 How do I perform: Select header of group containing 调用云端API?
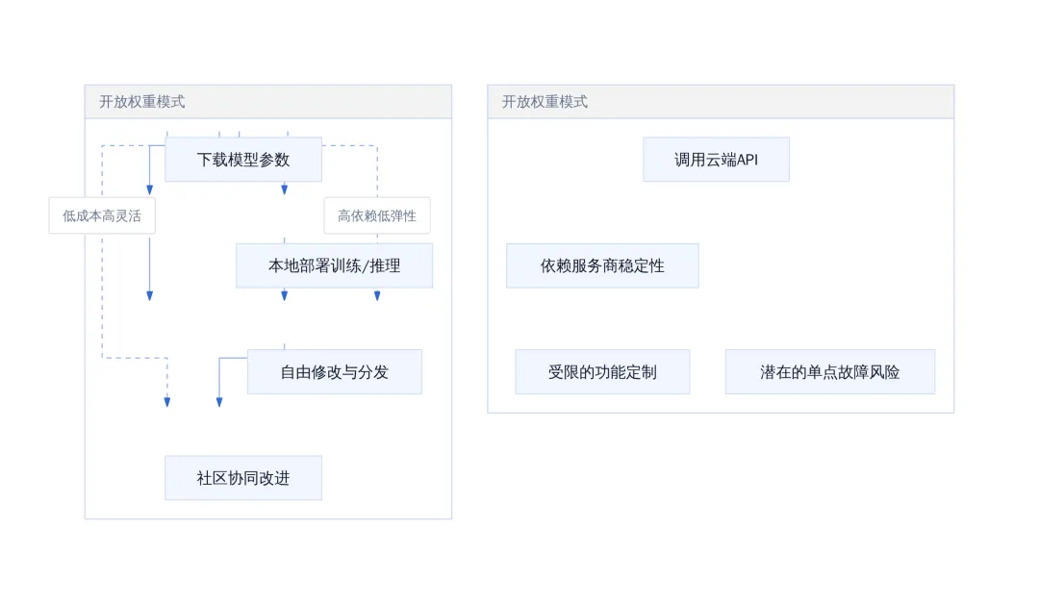click(x=721, y=101)
